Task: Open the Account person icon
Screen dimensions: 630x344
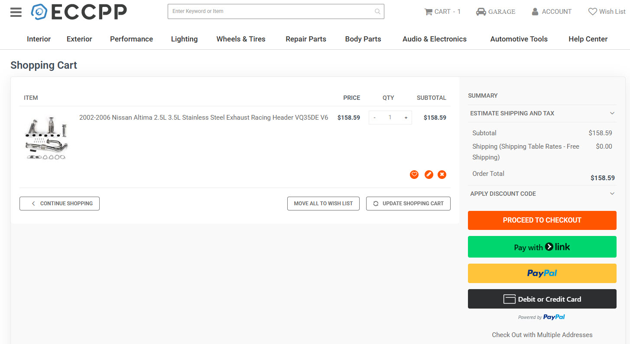Action: (x=535, y=12)
